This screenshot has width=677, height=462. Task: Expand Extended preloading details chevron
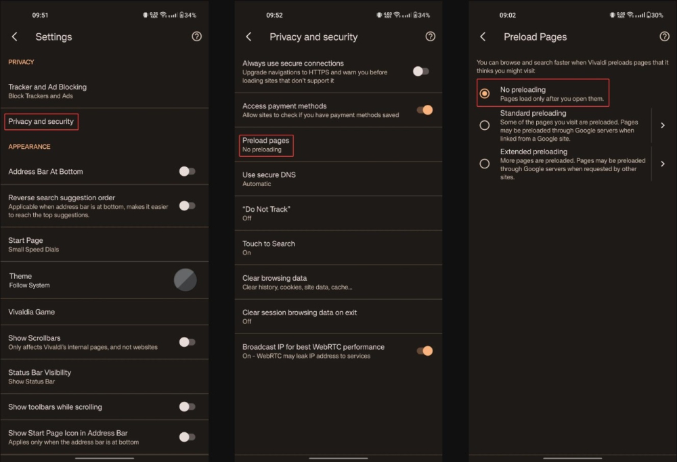663,164
